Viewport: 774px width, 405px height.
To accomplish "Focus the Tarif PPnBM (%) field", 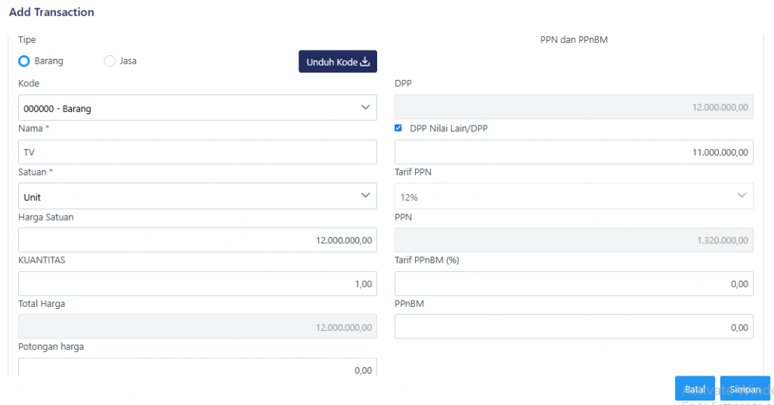I will [574, 284].
